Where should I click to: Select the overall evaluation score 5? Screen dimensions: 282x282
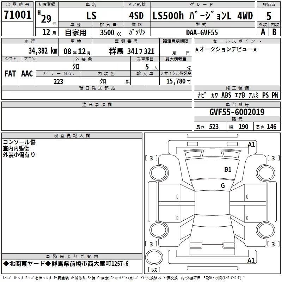(269, 16)
